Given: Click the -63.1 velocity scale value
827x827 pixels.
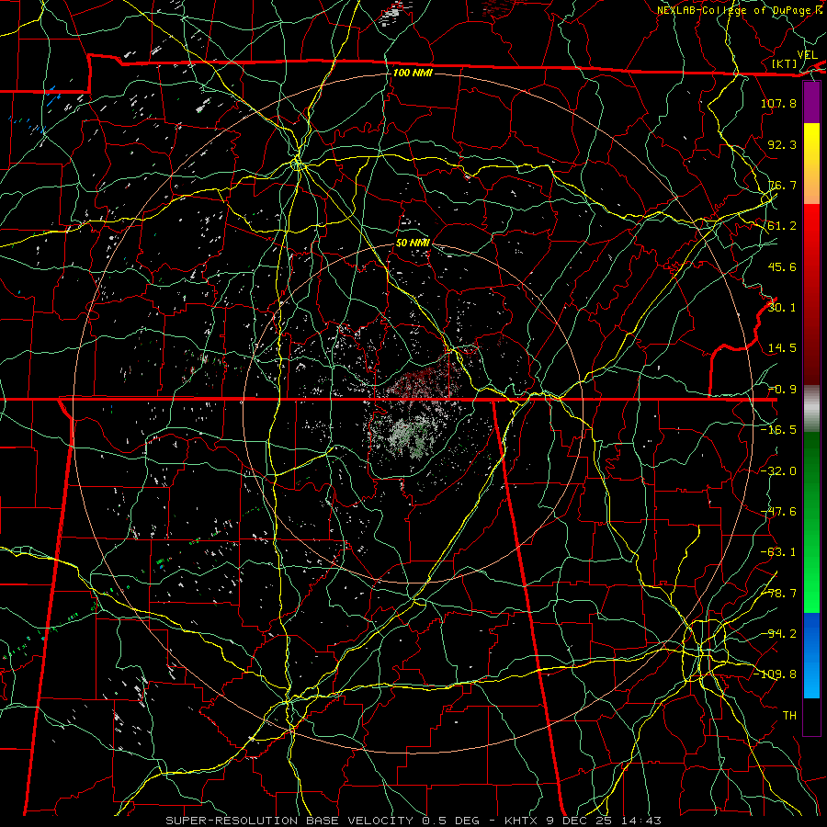Looking at the screenshot, I should [778, 552].
